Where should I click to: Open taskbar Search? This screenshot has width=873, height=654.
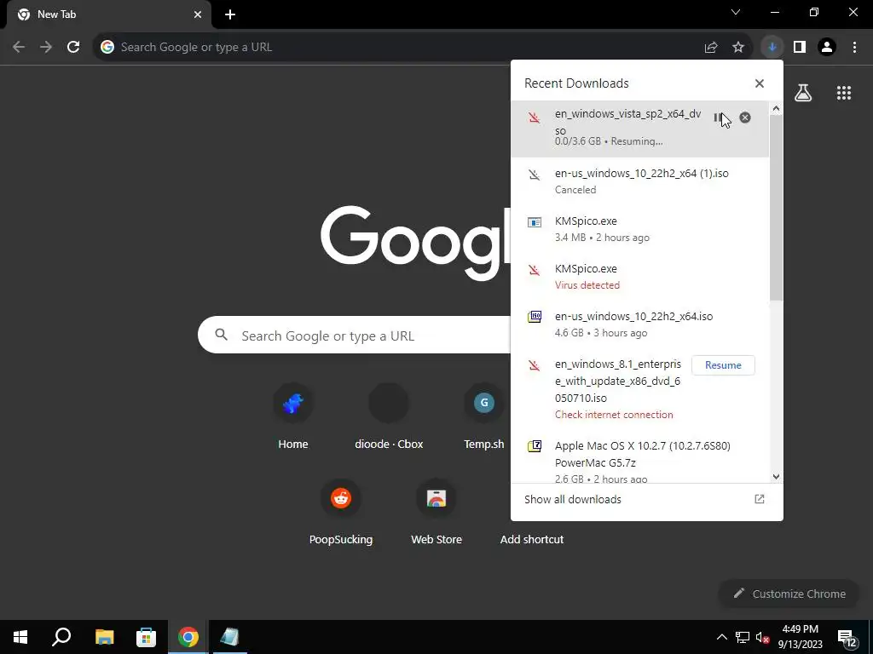click(x=61, y=637)
